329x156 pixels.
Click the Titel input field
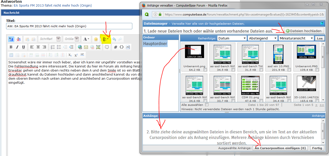[x=69, y=26]
